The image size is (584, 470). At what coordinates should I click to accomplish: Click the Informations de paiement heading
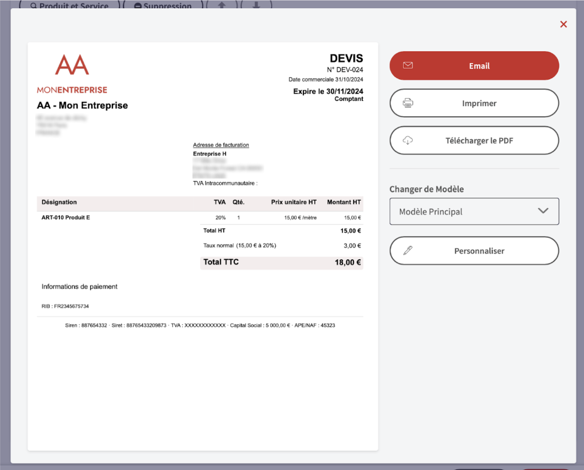[x=80, y=287]
